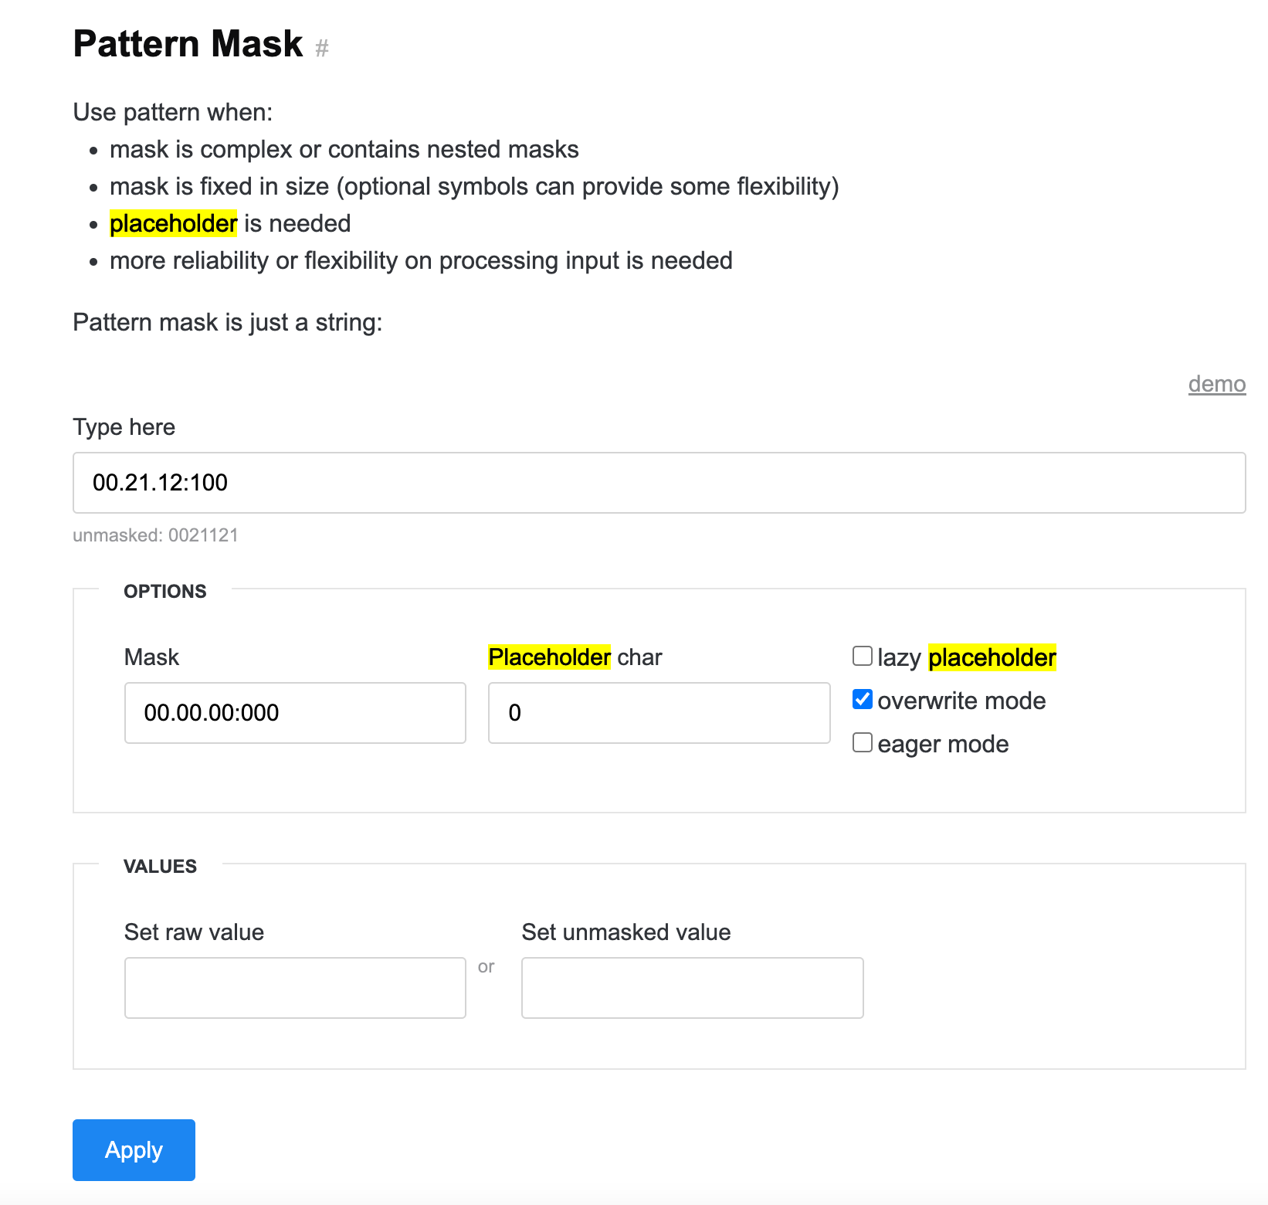Click the overwrite mode label text
The height and width of the screenshot is (1205, 1268).
click(961, 700)
